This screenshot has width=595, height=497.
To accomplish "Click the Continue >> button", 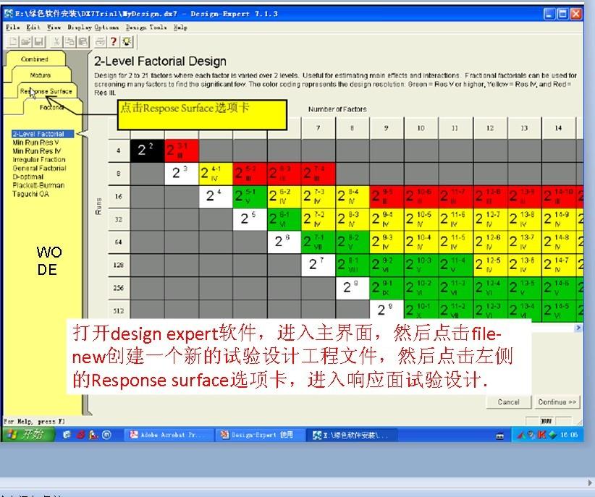I will (557, 402).
